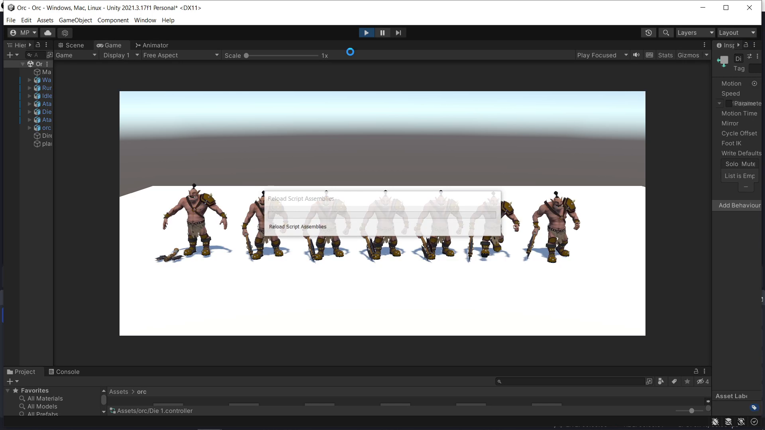The image size is (765, 430).
Task: Open the MP account dropdown
Action: tap(23, 33)
